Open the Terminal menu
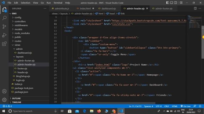The image size is (204, 114). point(58,3)
